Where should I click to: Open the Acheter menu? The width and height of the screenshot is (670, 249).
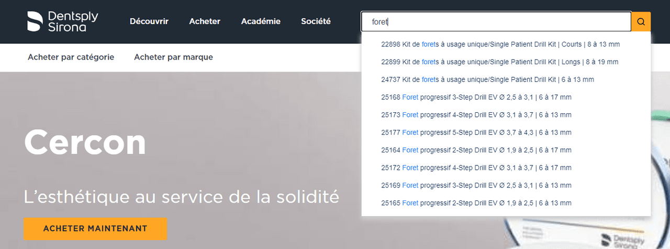[205, 21]
